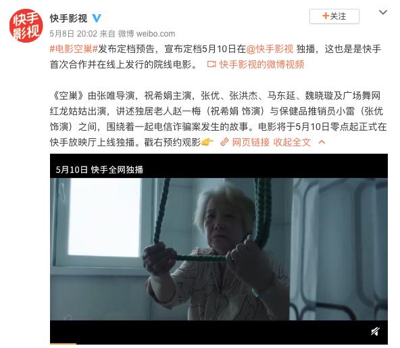Open the 网页链接 web link
400x348 pixels.
pos(251,142)
